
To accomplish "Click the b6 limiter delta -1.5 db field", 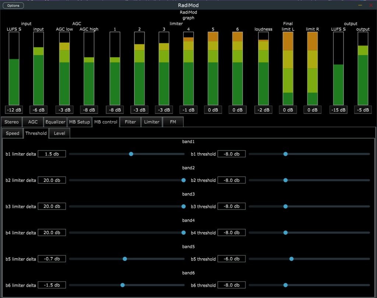I will coord(52,285).
